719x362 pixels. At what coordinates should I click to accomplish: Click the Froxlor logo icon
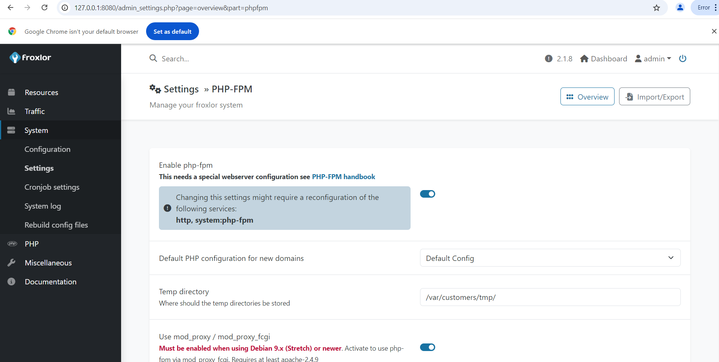[15, 58]
